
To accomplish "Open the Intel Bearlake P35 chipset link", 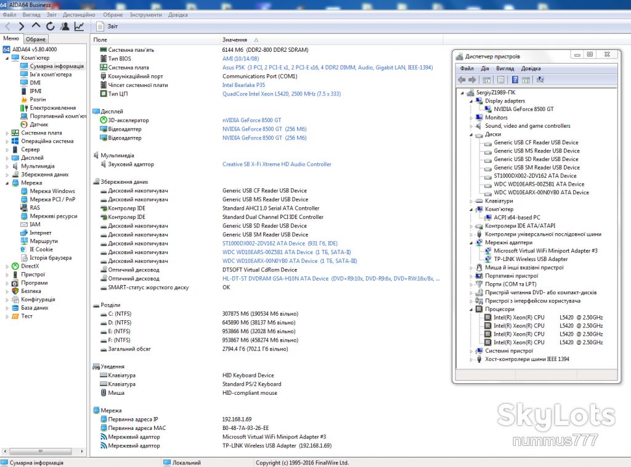I will point(243,85).
